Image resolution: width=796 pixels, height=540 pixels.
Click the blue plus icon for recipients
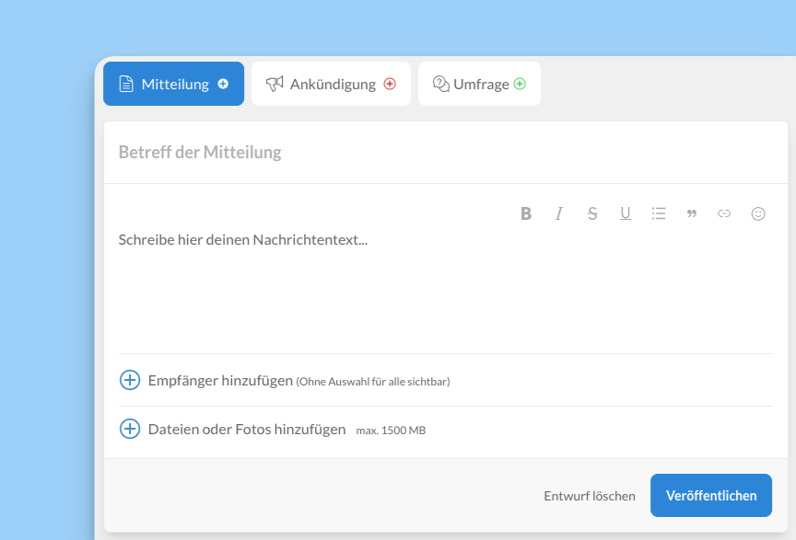pyautogui.click(x=130, y=380)
